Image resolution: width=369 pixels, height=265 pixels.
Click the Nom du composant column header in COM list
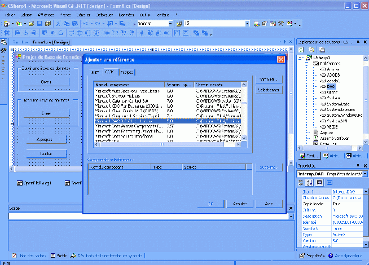click(x=129, y=85)
